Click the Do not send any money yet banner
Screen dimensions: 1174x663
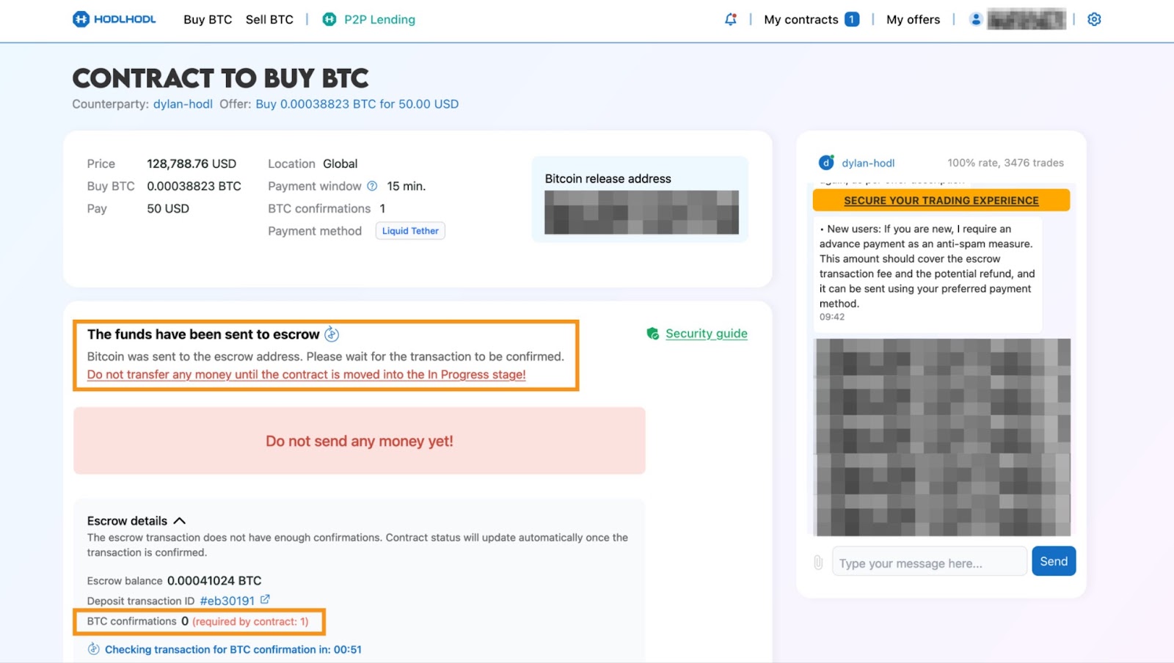tap(359, 441)
